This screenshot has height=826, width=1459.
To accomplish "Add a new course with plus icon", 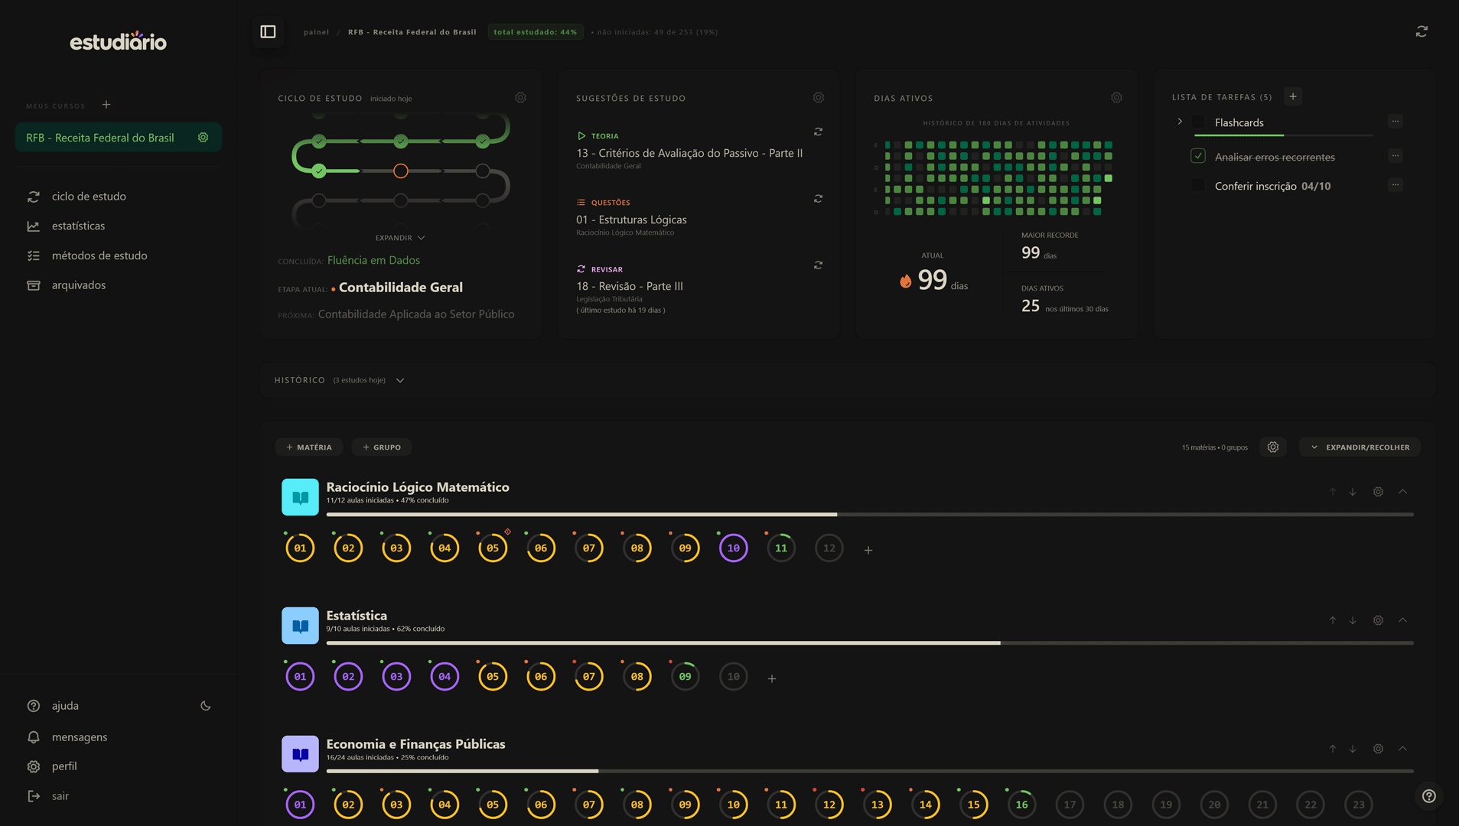I will coord(106,105).
